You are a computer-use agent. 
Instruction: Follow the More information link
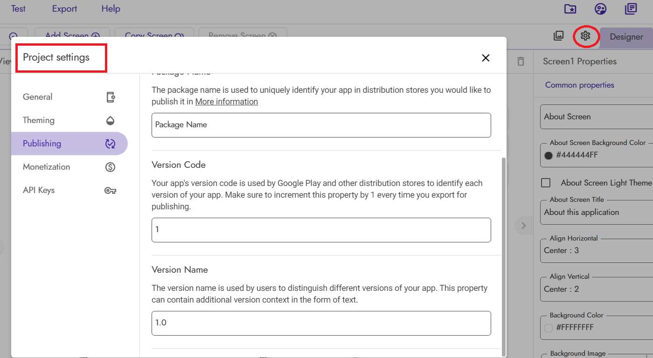[x=226, y=102]
